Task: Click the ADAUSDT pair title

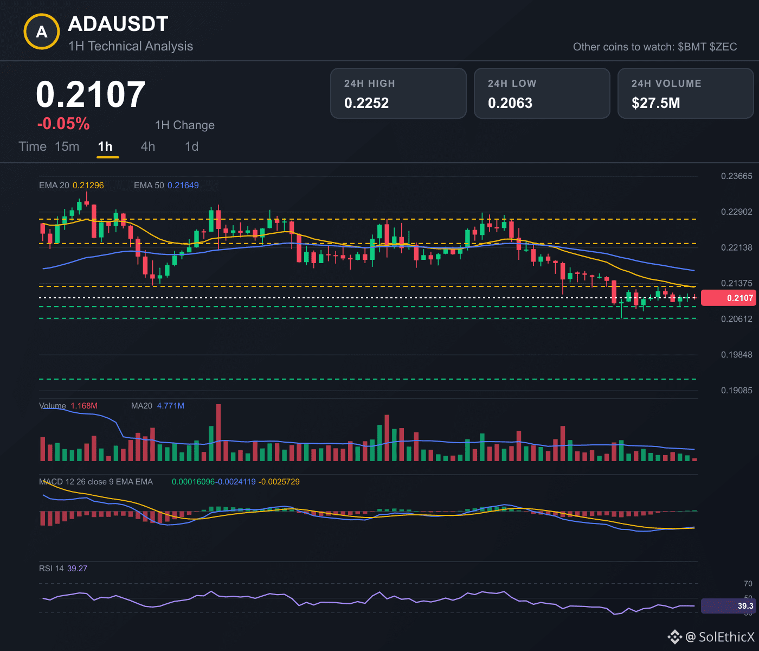Action: coord(118,24)
